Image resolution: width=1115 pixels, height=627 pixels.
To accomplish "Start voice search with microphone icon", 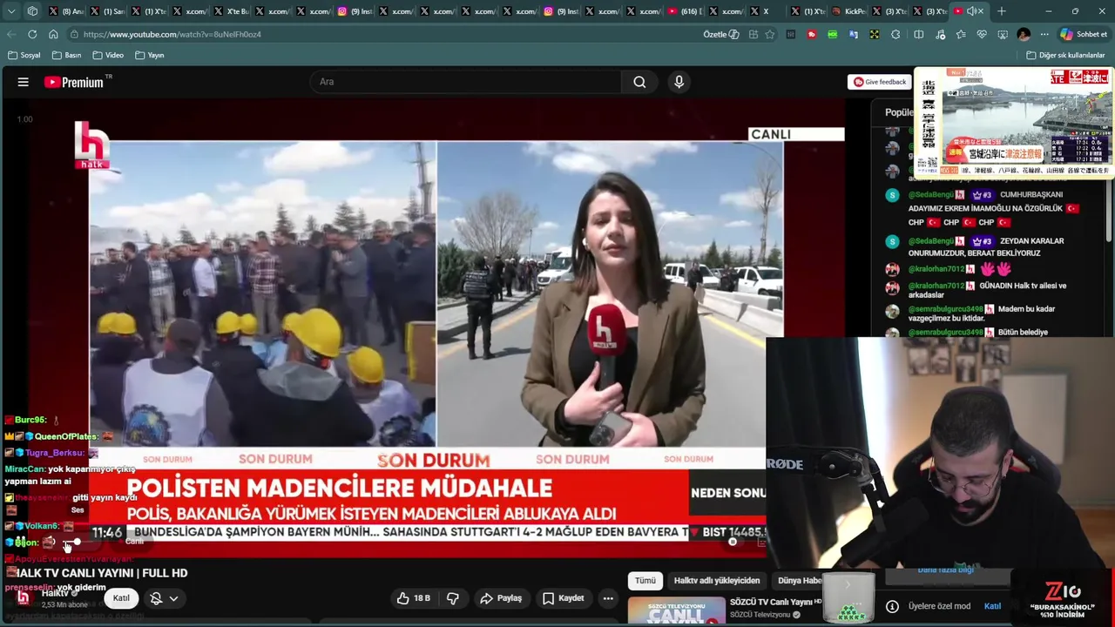I will [679, 82].
